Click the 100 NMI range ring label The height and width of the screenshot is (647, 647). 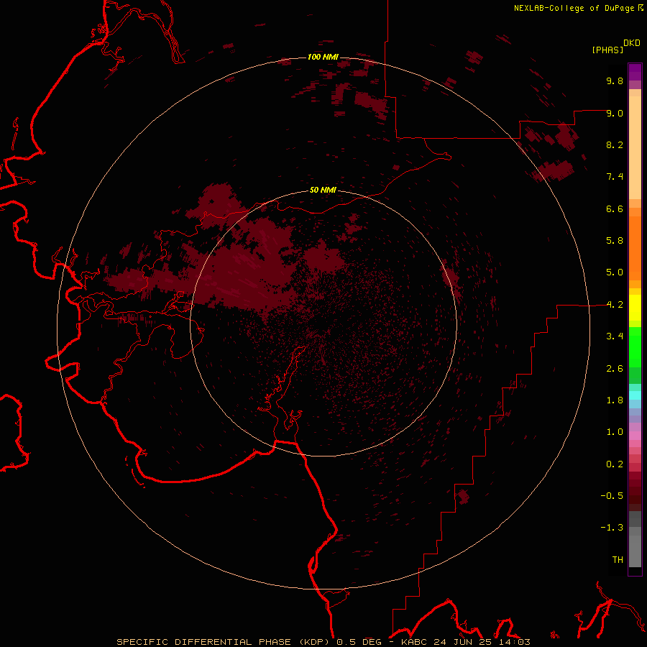coord(323,57)
